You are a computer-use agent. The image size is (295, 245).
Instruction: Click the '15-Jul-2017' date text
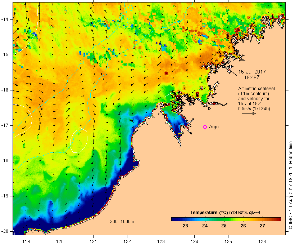coord(252,72)
